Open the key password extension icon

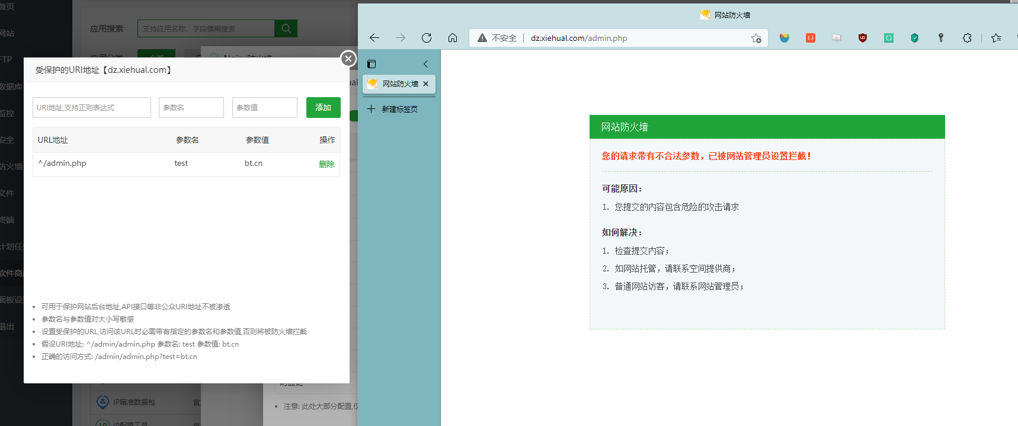coord(941,38)
